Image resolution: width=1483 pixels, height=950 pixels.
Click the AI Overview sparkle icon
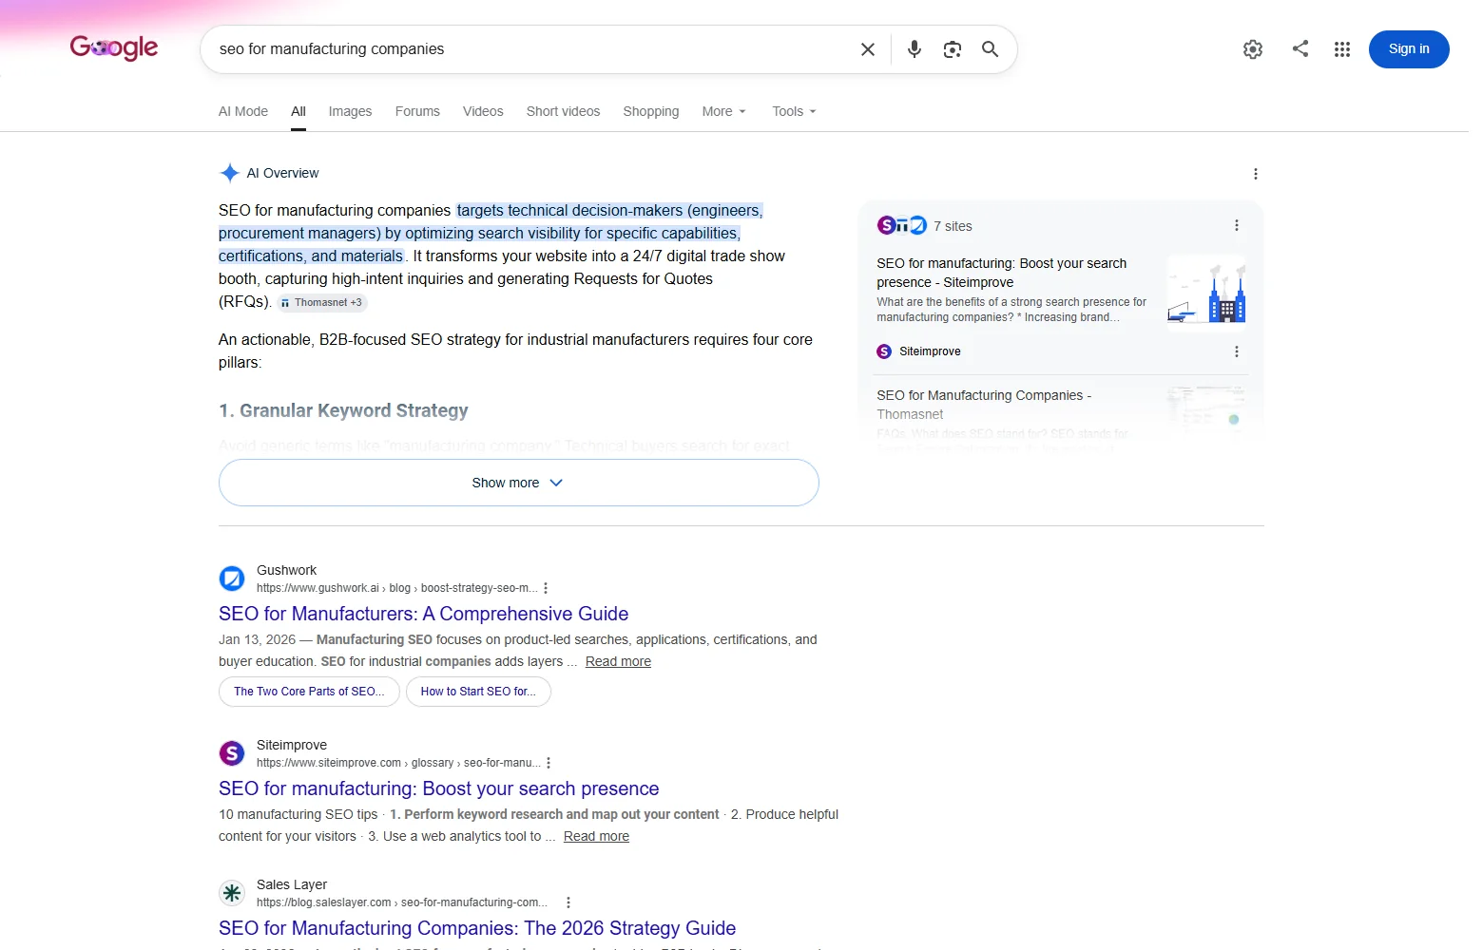coord(229,173)
